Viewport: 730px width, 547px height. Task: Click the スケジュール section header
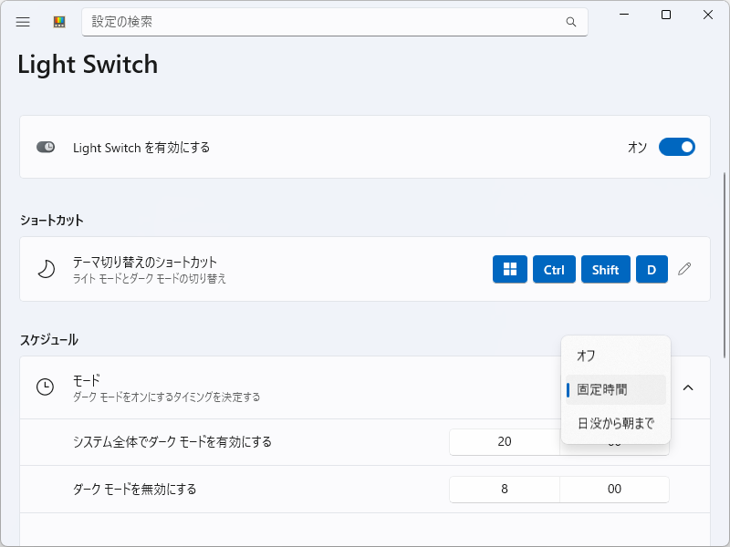pos(48,339)
